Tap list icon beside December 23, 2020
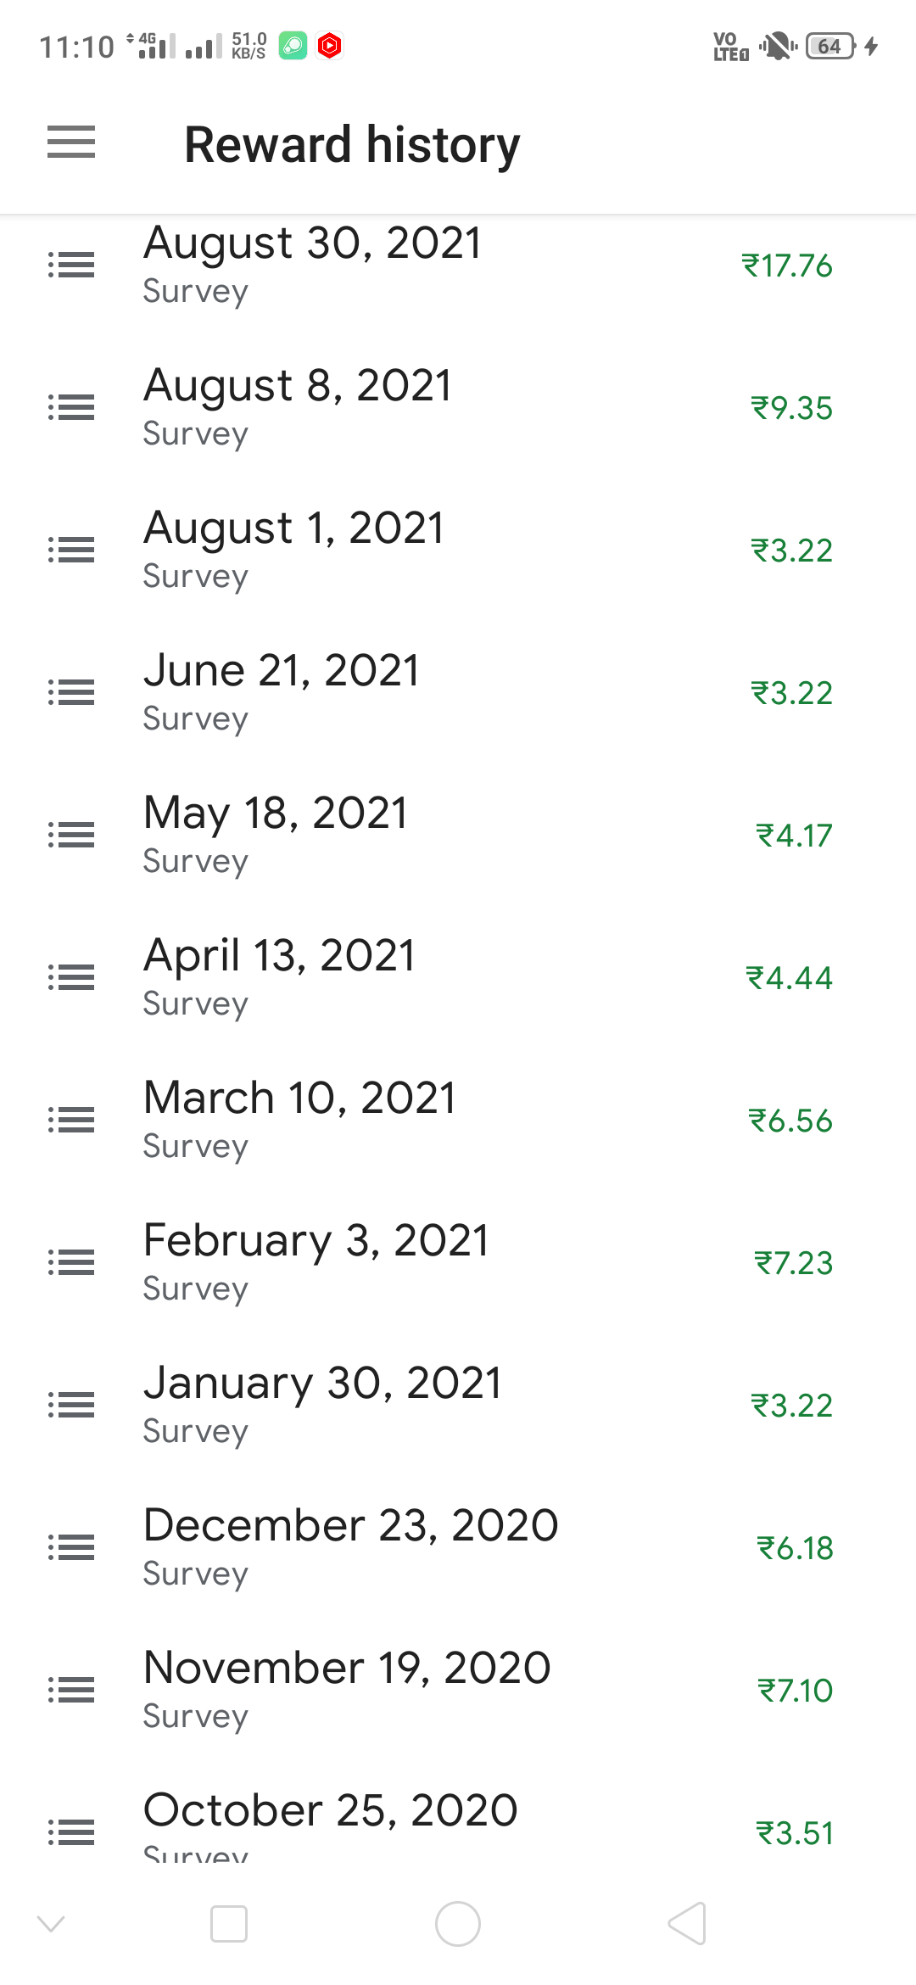This screenshot has height=1985, width=916. pyautogui.click(x=71, y=1548)
